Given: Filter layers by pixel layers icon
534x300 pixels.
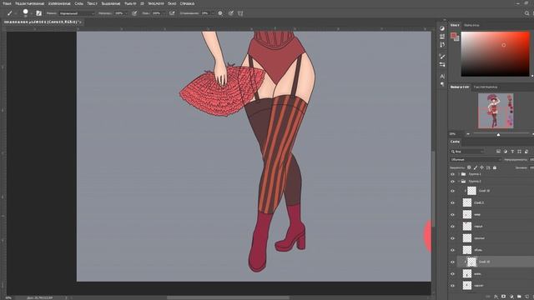Looking at the screenshot, I should tap(498, 152).
